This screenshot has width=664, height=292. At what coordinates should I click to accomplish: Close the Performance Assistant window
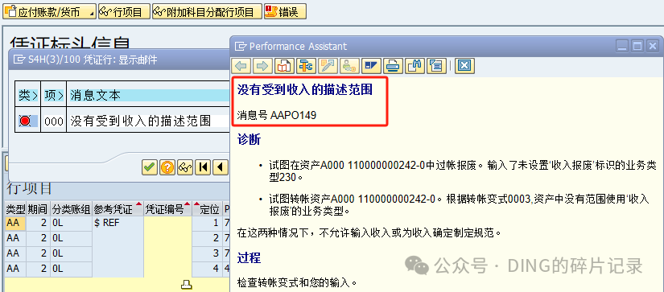pos(653,46)
